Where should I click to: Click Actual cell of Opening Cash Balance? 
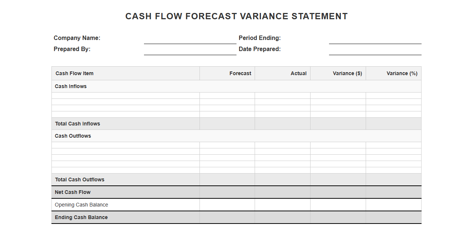(283, 205)
